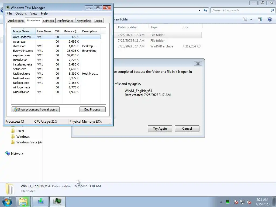This screenshot has height=207, width=276.
Task: Open the Start menu orb
Action: tap(7, 202)
